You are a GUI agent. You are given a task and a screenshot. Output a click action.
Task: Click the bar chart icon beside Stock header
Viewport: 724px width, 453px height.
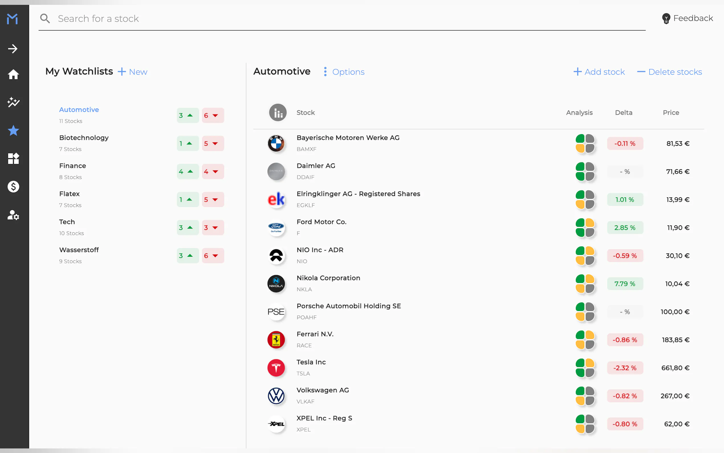(x=277, y=113)
